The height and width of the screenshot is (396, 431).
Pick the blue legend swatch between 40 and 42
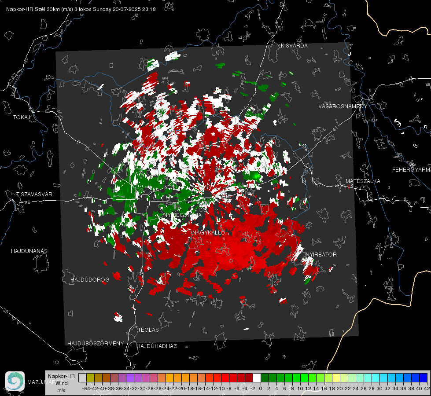tap(423, 378)
